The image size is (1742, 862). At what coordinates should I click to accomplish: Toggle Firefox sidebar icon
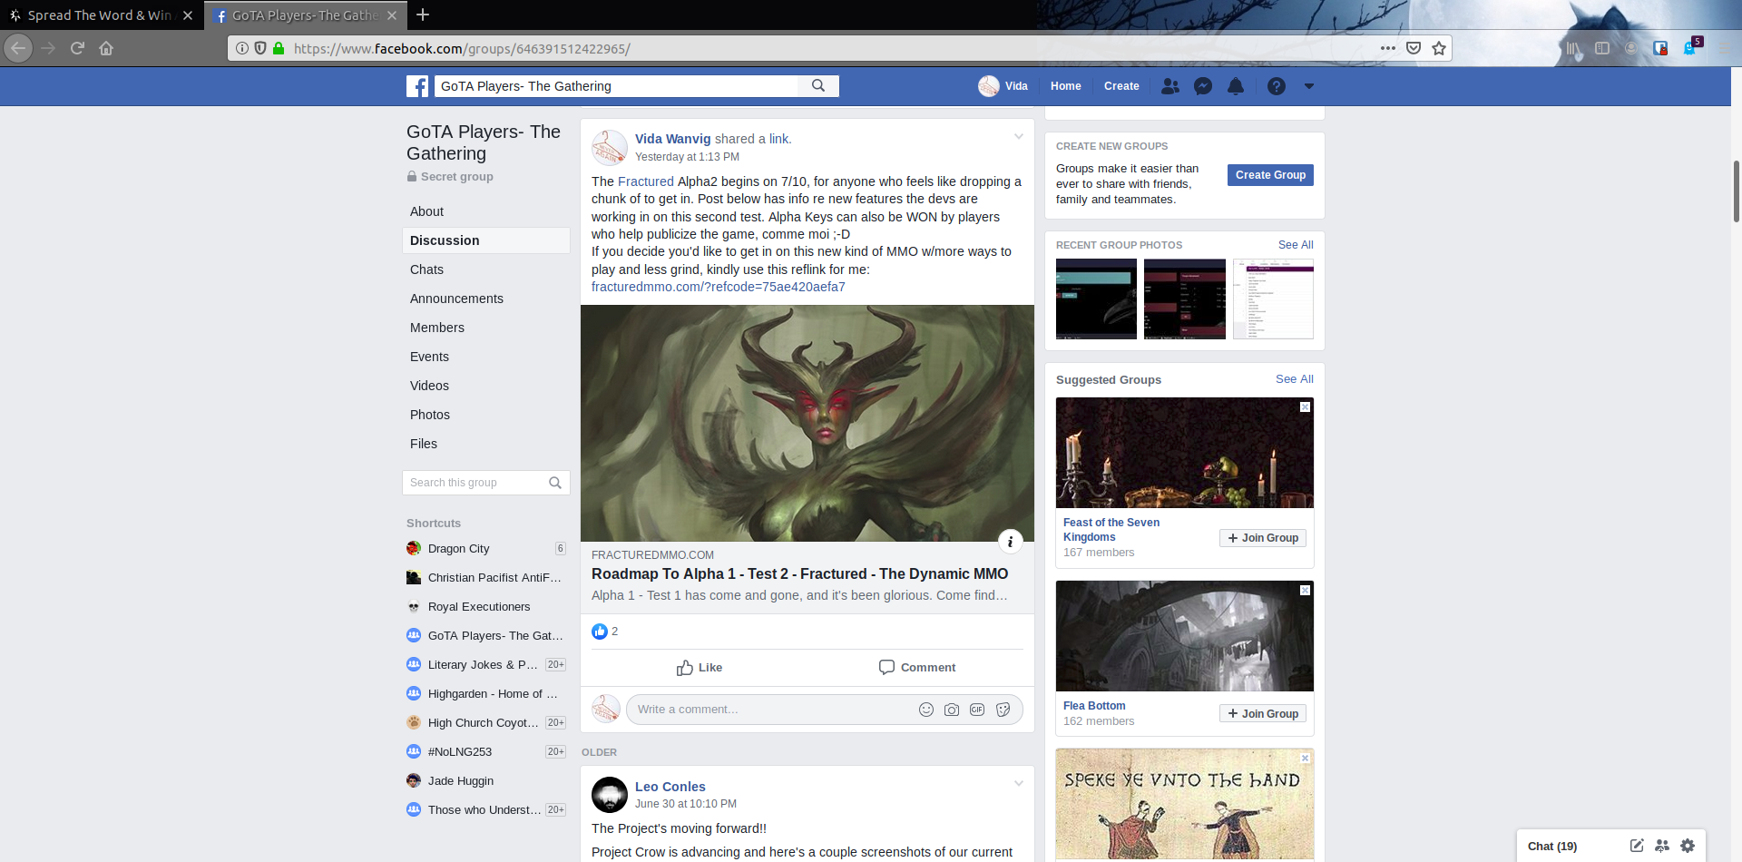[1602, 48]
